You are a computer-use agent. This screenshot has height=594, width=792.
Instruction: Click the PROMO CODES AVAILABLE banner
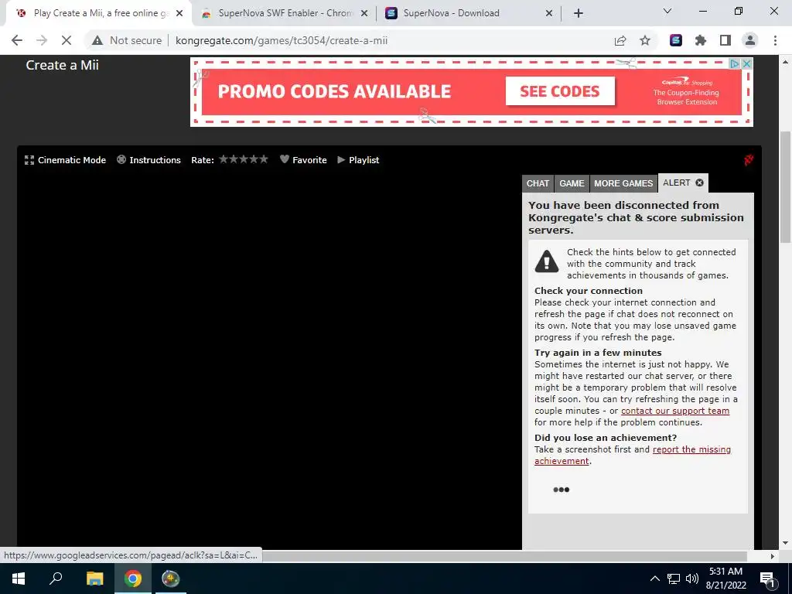tap(334, 91)
